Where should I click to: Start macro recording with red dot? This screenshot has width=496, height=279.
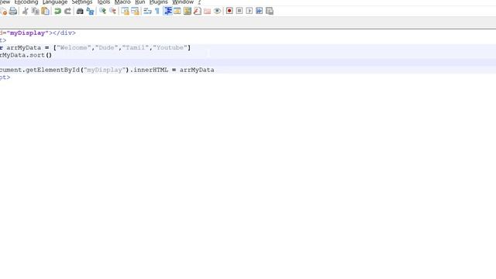click(x=229, y=11)
